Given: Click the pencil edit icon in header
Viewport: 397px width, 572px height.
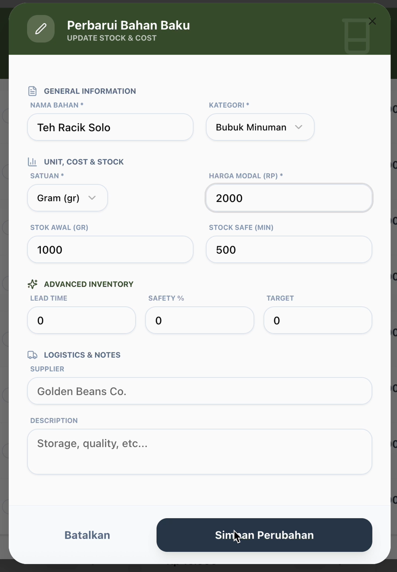Looking at the screenshot, I should [x=41, y=29].
